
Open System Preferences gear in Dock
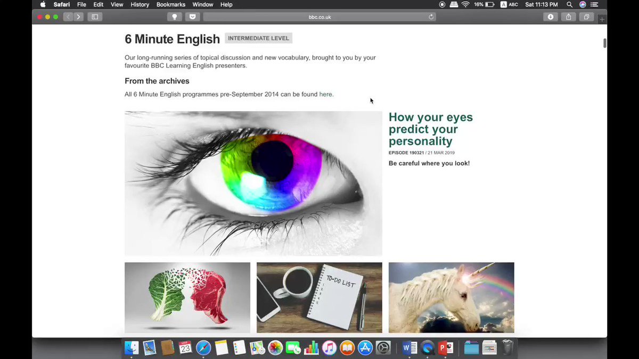click(x=383, y=348)
